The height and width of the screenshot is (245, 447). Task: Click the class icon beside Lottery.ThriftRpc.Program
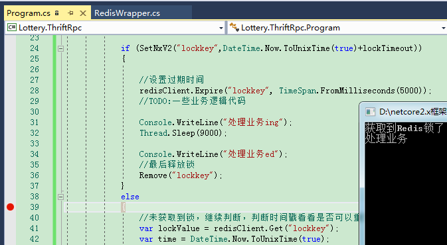coord(234,28)
